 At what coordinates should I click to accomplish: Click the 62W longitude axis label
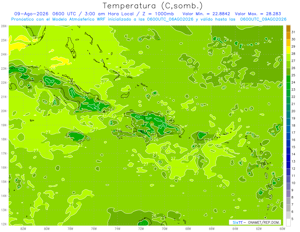(x=259, y=228)
